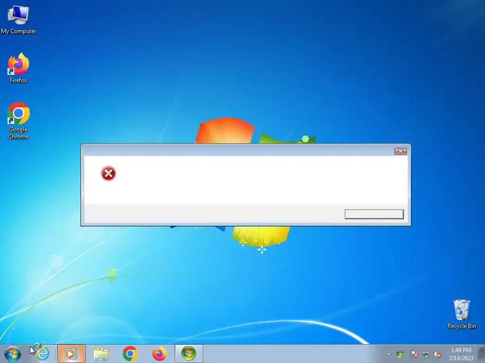Open the muted volume speaker icon
Screen dimensions: 485x363
[x=437, y=354]
